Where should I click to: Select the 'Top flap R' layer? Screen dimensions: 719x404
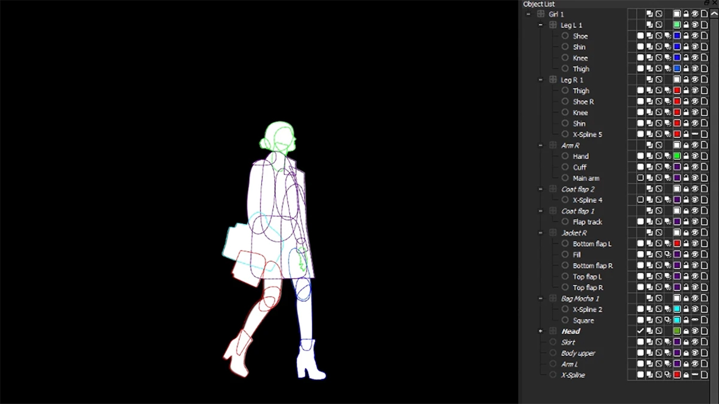(x=588, y=288)
